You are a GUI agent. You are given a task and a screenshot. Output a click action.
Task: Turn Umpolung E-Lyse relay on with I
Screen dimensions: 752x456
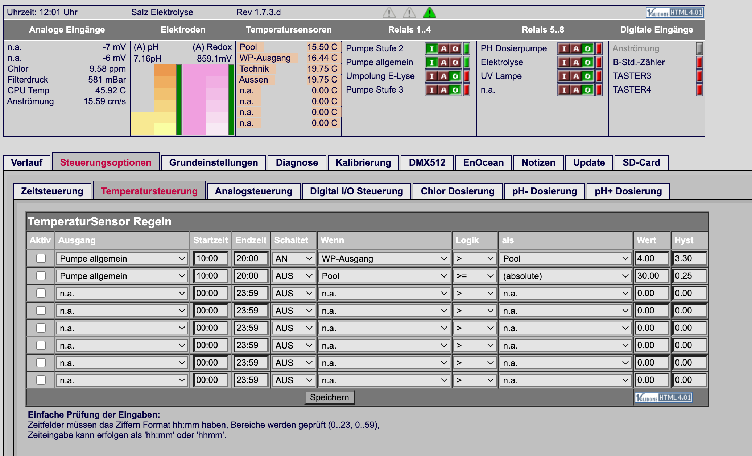click(x=431, y=76)
